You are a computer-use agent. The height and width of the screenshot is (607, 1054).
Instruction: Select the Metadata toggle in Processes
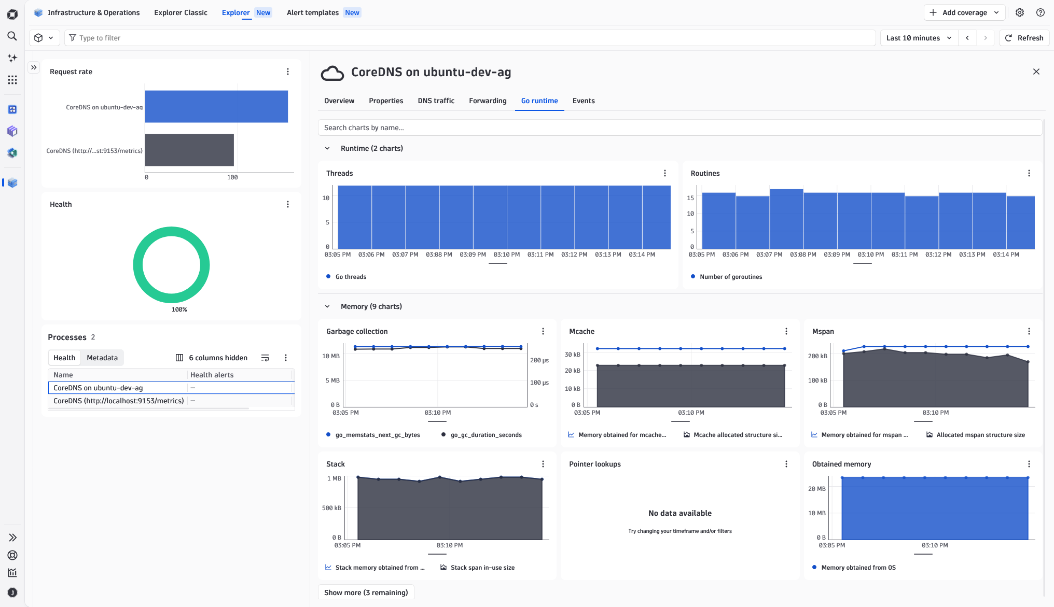click(x=102, y=358)
